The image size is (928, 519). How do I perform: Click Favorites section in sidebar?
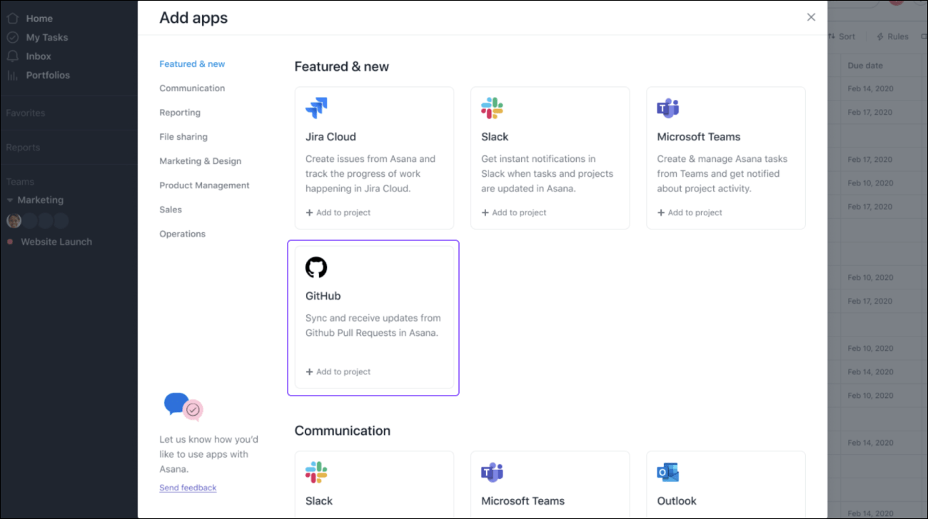(25, 113)
